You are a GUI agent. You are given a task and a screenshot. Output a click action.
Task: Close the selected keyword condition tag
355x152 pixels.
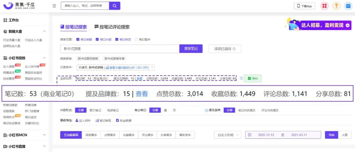[x=152, y=67]
